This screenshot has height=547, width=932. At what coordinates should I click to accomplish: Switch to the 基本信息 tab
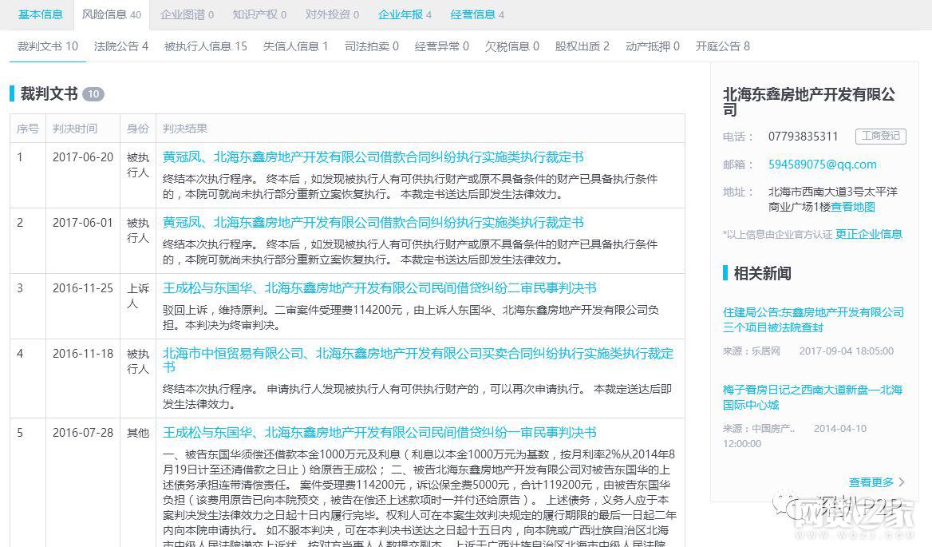pos(40,14)
